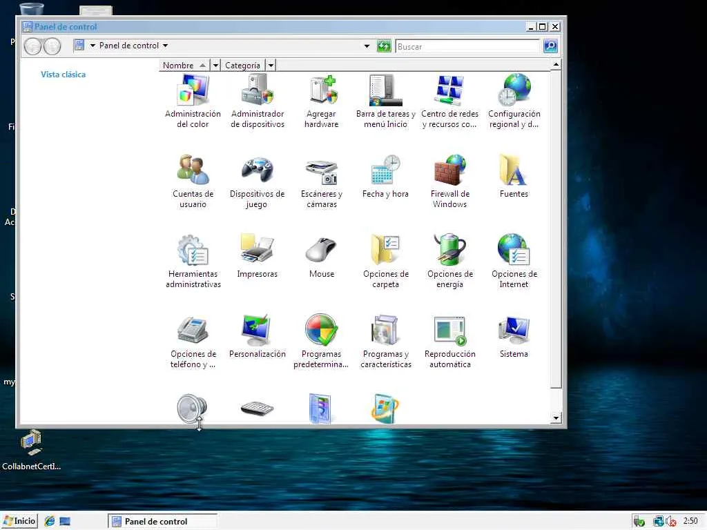This screenshot has width=707, height=530.
Task: Open Inicio start menu
Action: (x=19, y=521)
